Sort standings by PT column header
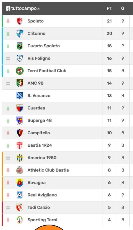This screenshot has height=230, width=133. tap(109, 8)
